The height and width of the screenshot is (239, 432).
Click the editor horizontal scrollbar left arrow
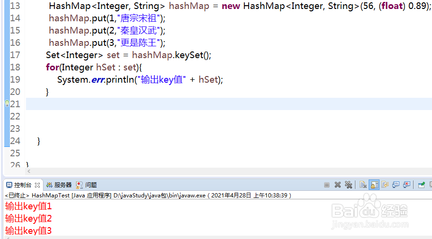click(29, 171)
